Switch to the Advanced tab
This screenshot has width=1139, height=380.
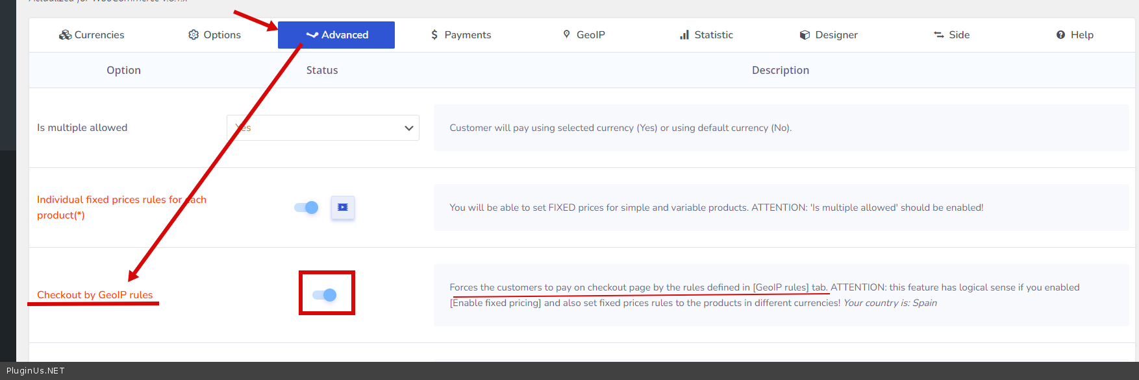click(336, 35)
